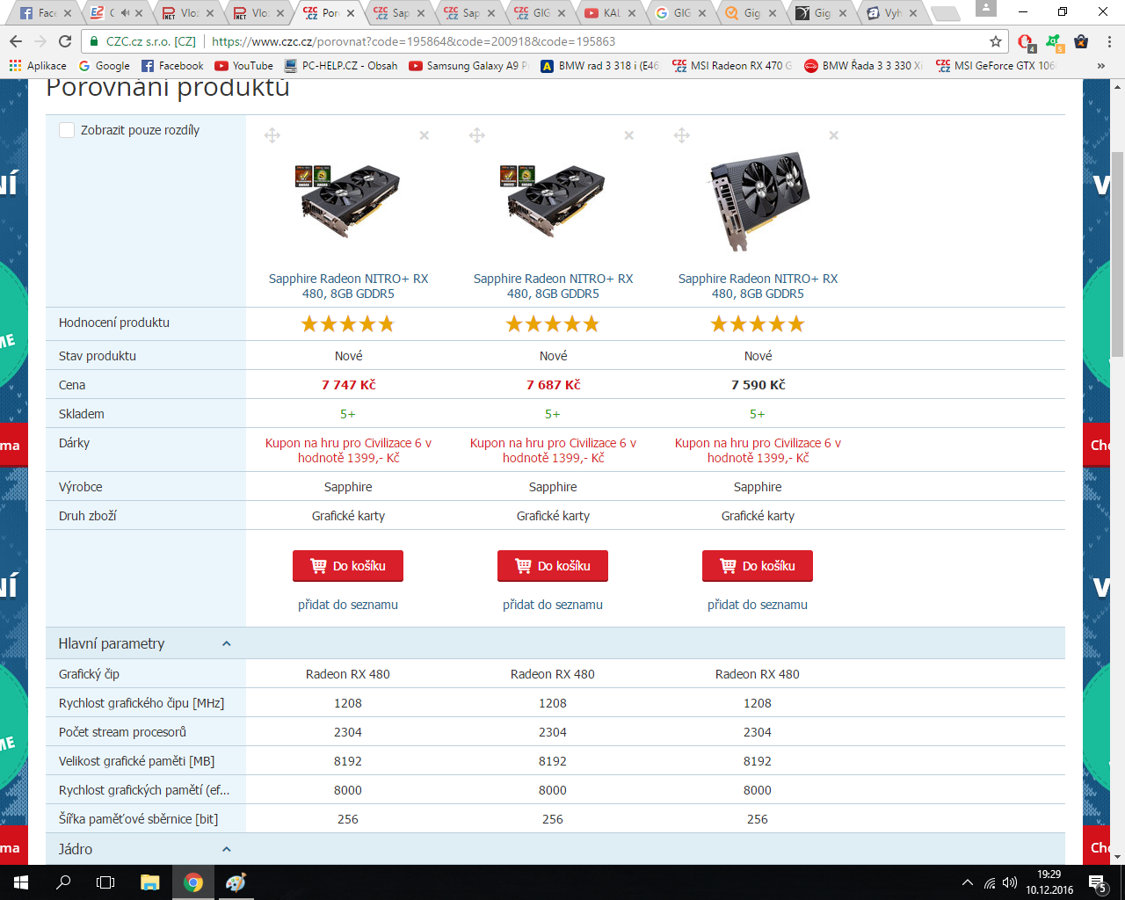
Task: Switch to the Facebook browser tab
Action: 44,13
